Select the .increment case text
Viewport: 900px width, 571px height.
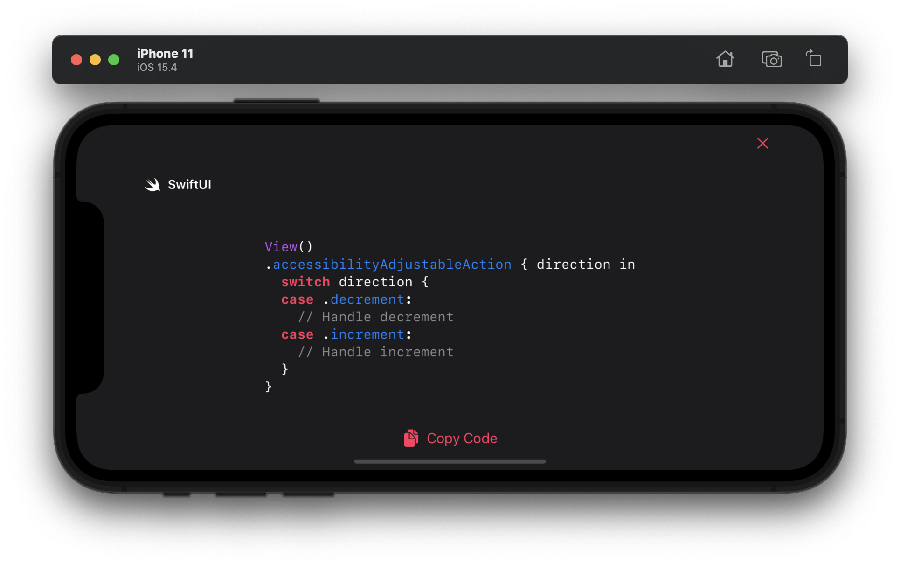367,334
